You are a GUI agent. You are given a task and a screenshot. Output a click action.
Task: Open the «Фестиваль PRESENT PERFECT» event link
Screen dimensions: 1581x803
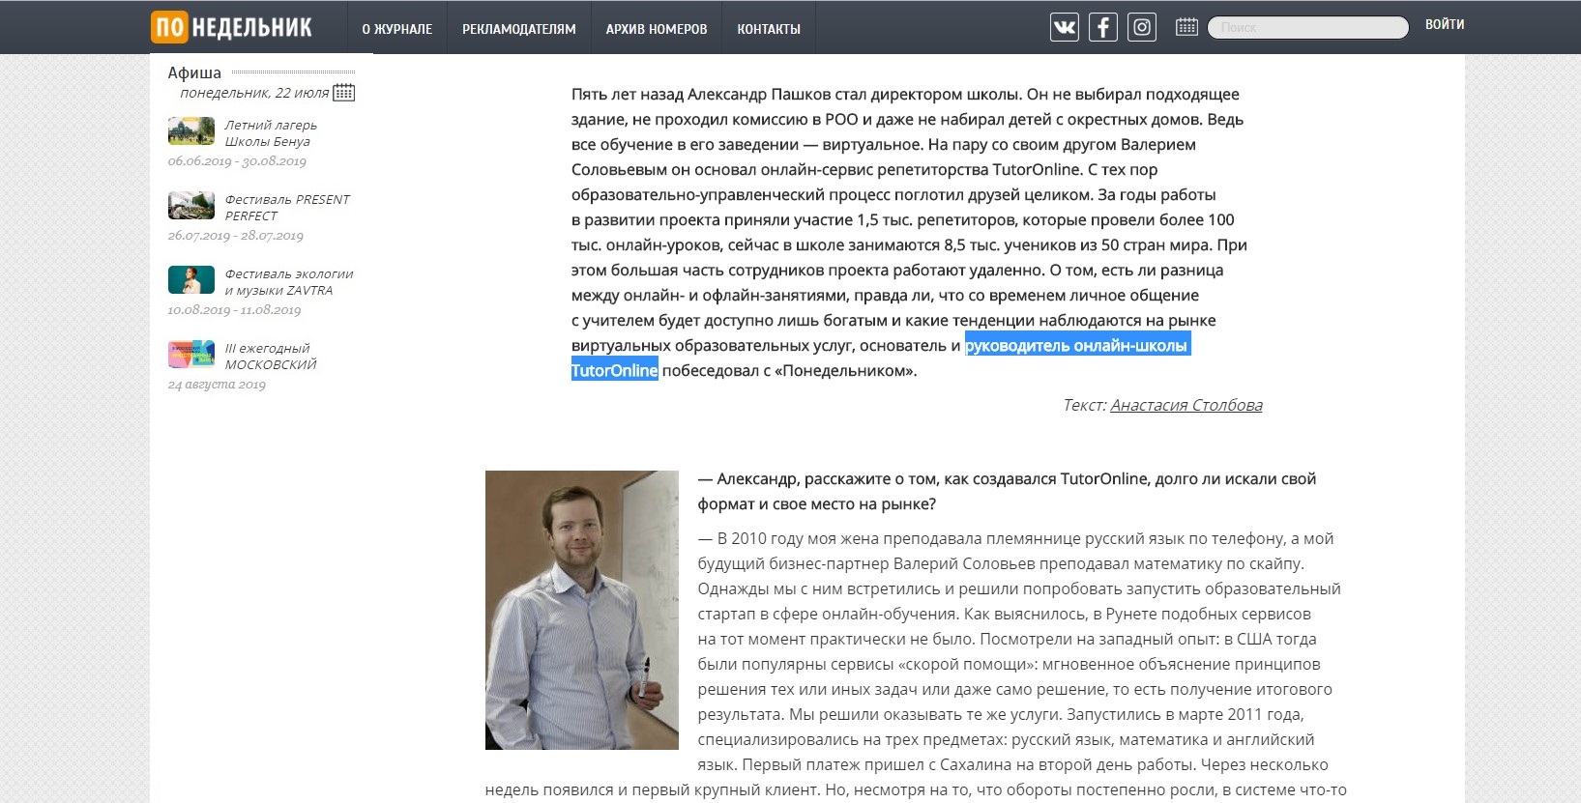tap(286, 208)
